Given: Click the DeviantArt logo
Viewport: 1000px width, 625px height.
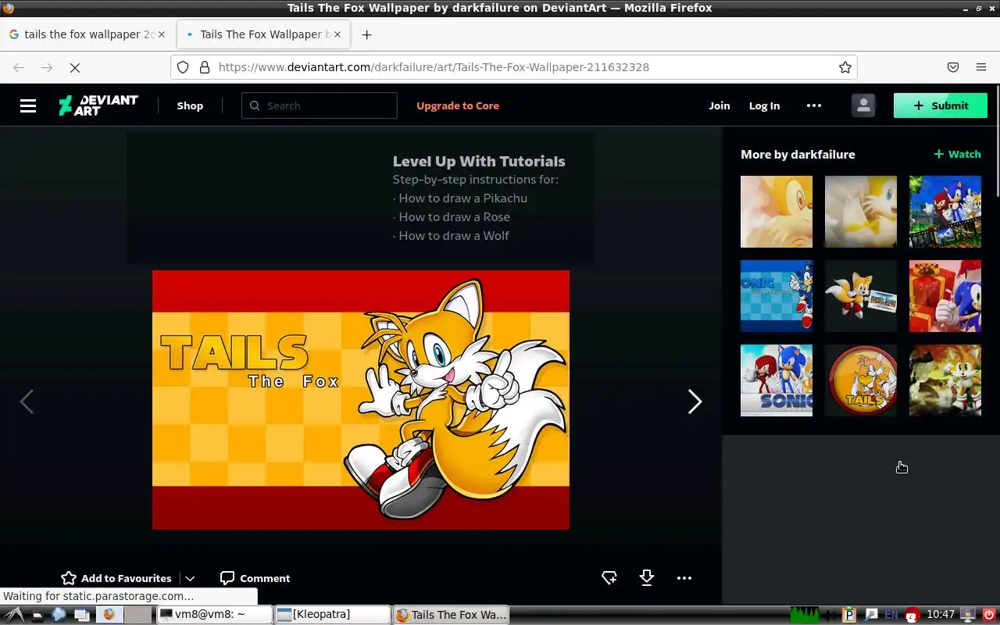Looking at the screenshot, I should [98, 105].
